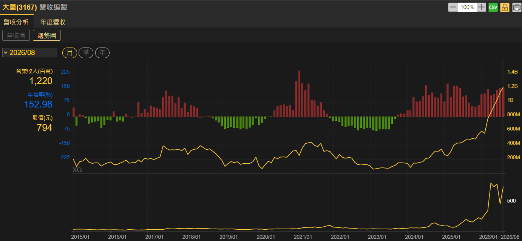
Task: Click the padlock lock icon
Action: [x=505, y=7]
